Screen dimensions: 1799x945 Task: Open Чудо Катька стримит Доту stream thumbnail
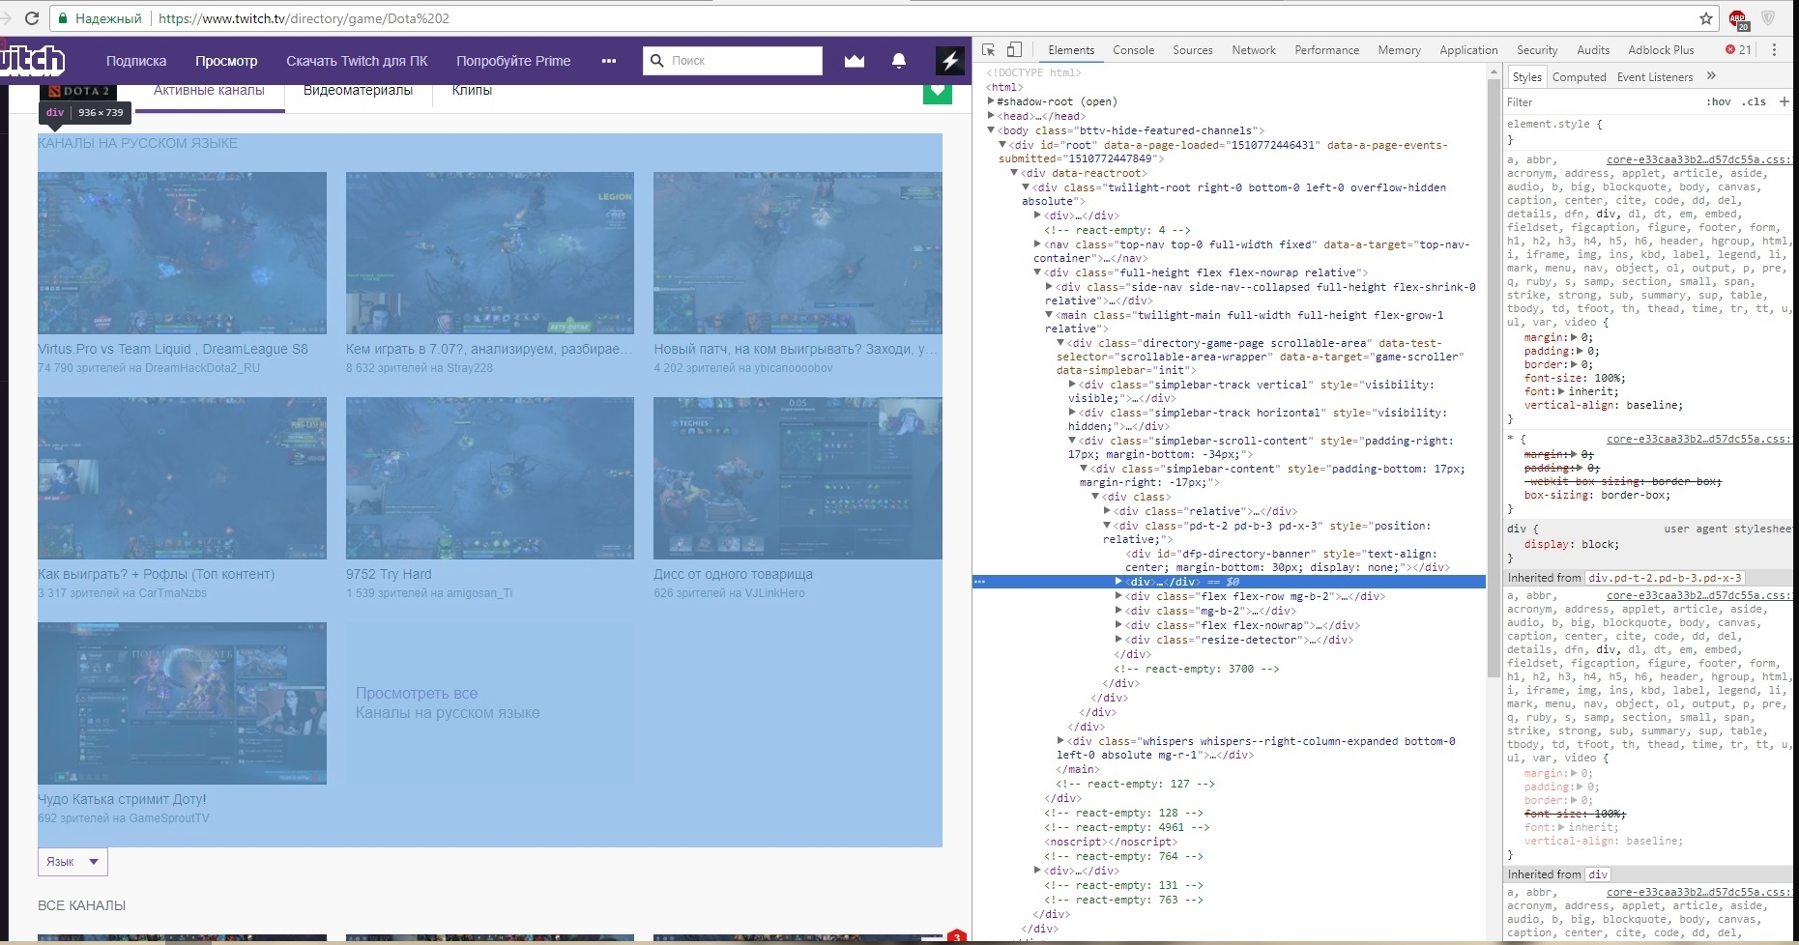pyautogui.click(x=182, y=703)
